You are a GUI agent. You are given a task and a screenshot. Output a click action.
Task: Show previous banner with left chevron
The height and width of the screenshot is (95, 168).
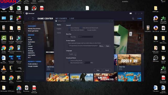point(47,38)
